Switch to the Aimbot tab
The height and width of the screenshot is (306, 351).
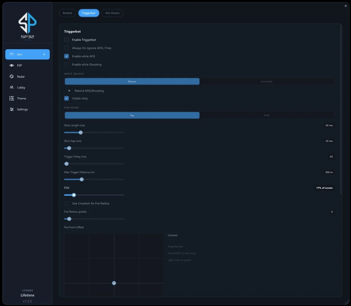[x=67, y=13]
